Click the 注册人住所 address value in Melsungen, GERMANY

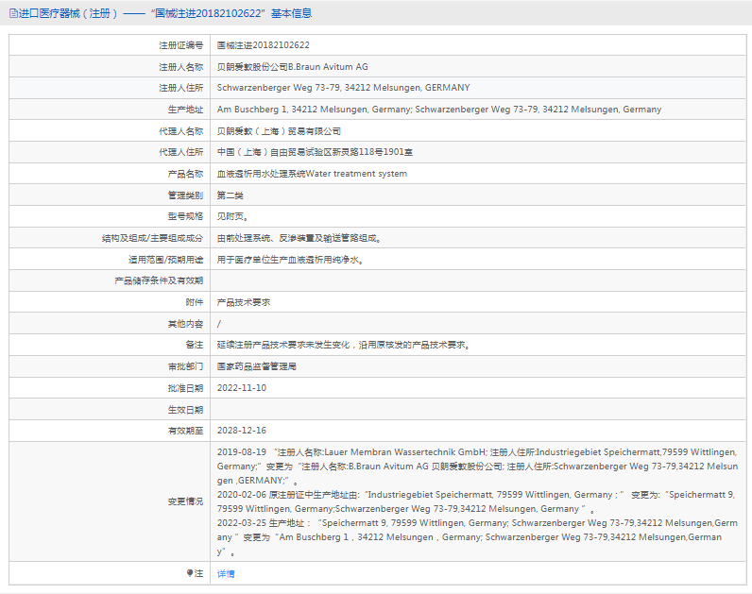(x=343, y=88)
